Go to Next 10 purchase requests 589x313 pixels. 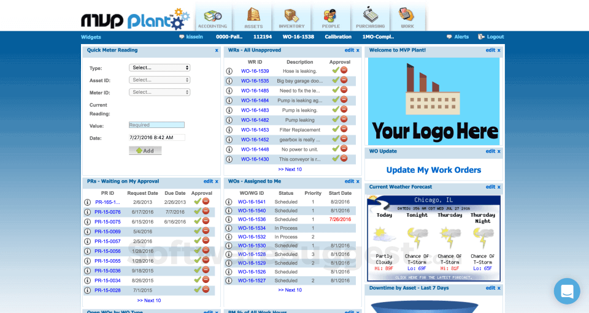pyautogui.click(x=149, y=301)
